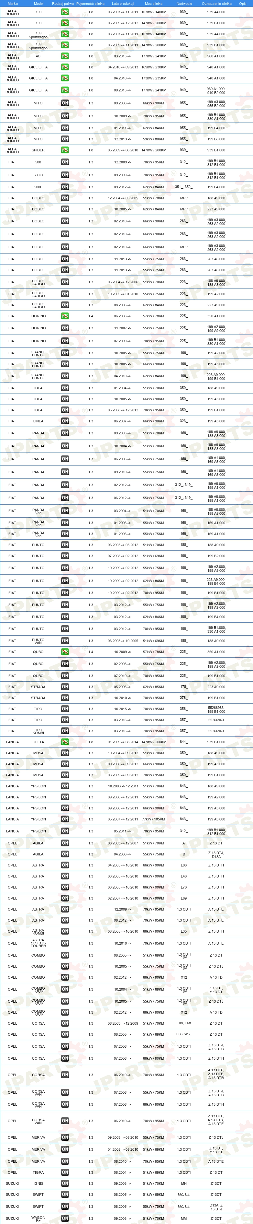Click the Oznaczenie silnika column header

point(216,3)
